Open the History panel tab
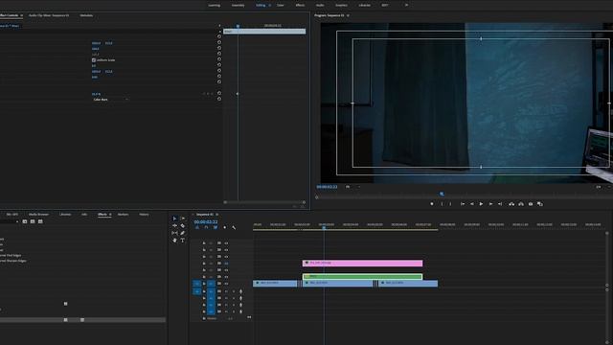The height and width of the screenshot is (345, 613). 144,215
